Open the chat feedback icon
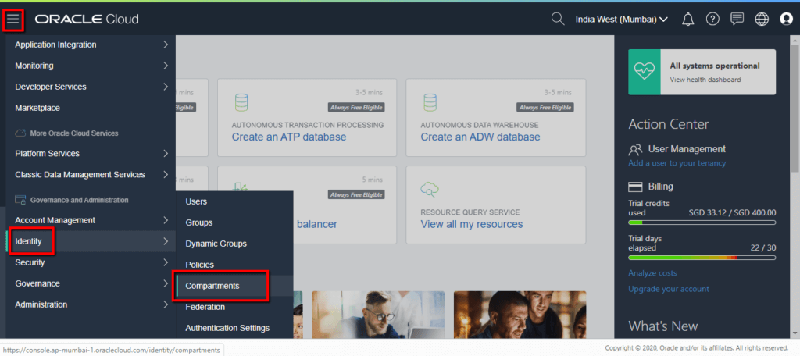 pos(737,20)
